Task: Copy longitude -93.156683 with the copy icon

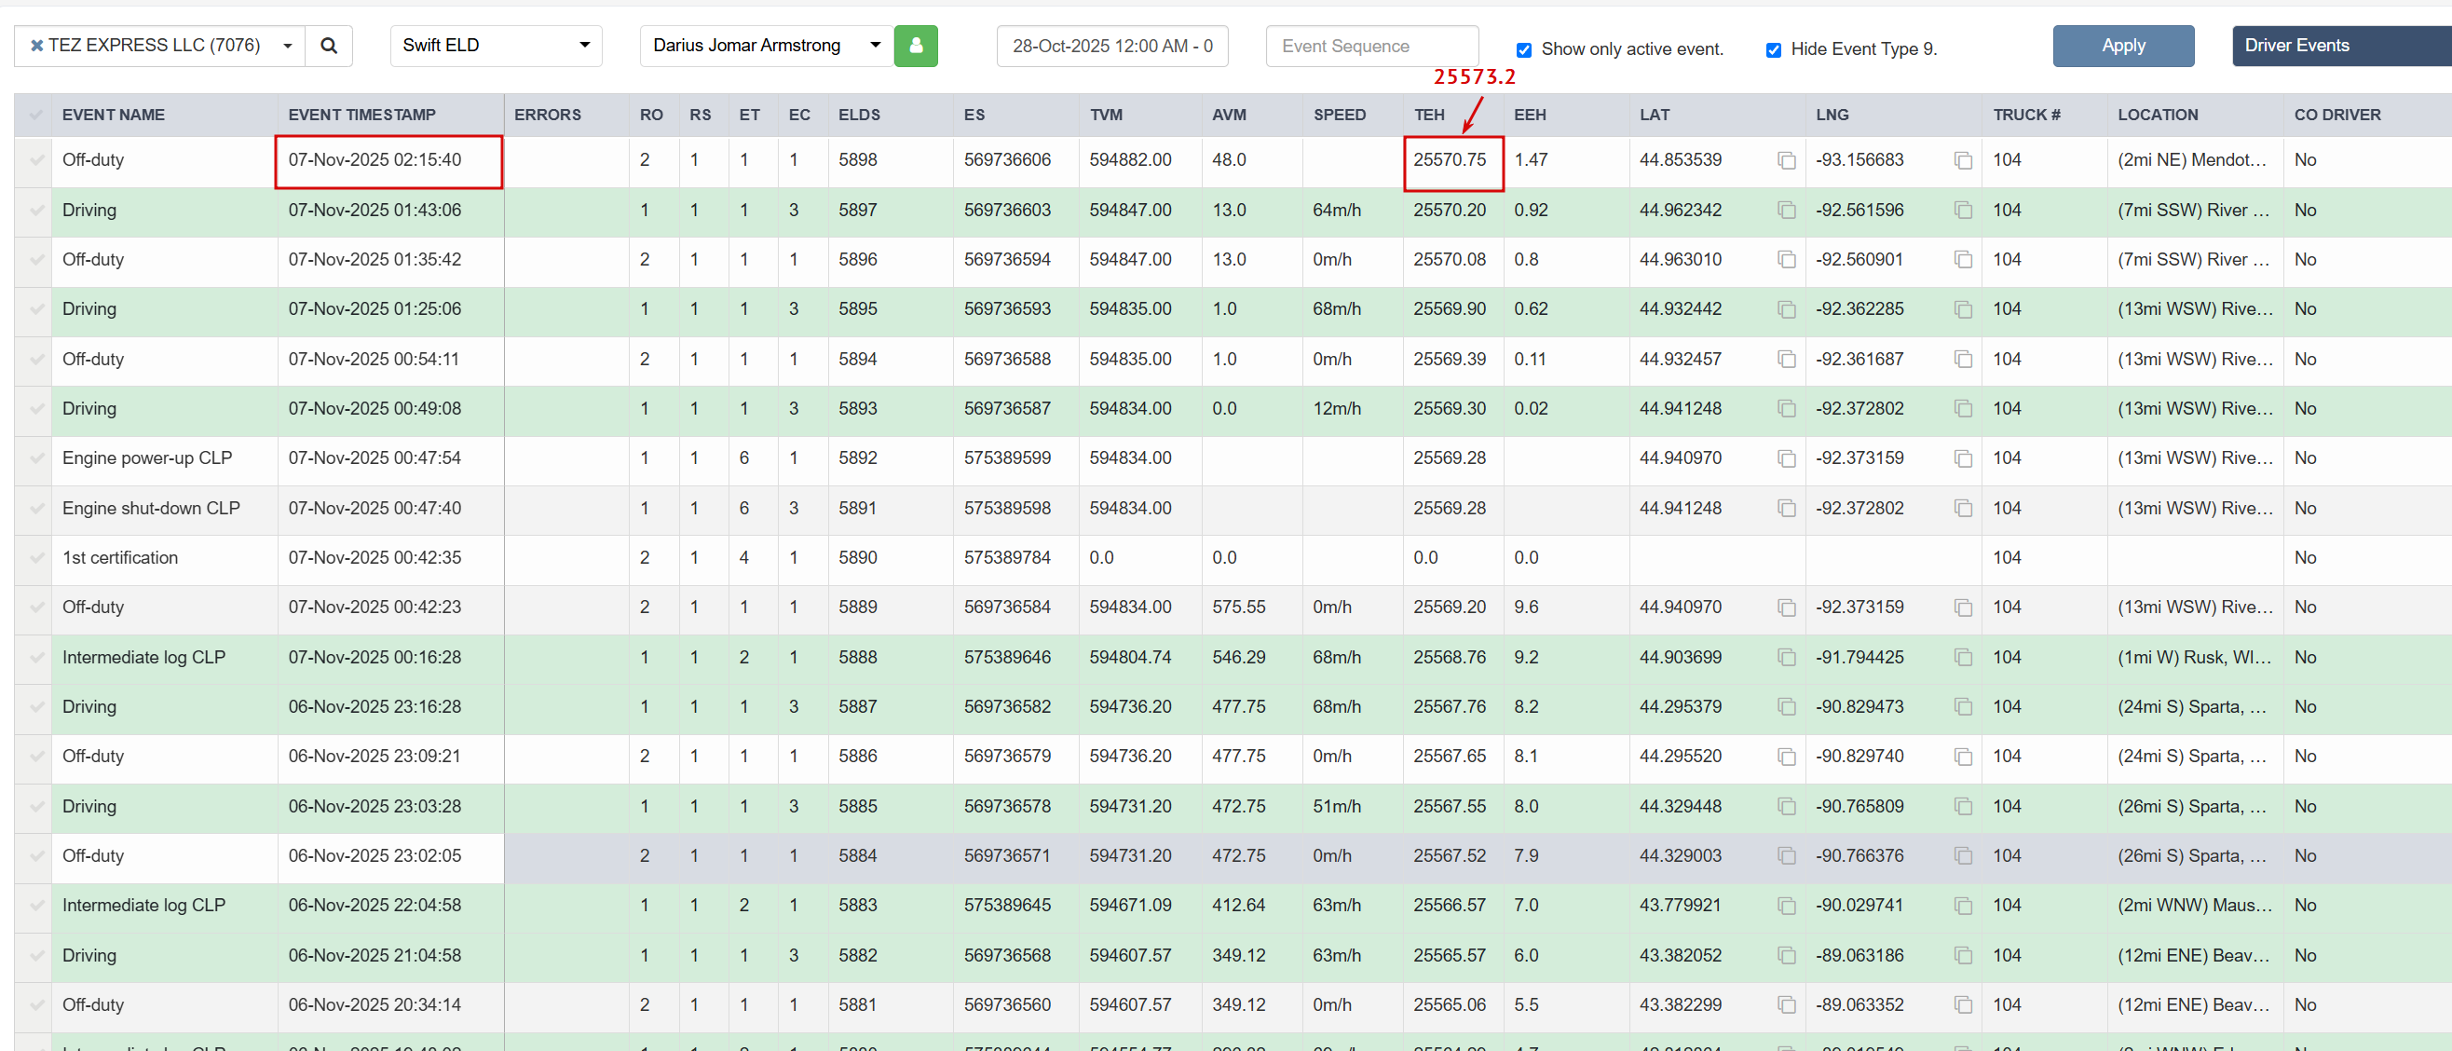Action: click(1962, 161)
